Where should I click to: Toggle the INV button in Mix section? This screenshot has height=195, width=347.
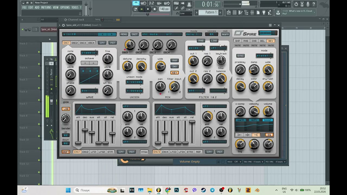click(x=175, y=67)
